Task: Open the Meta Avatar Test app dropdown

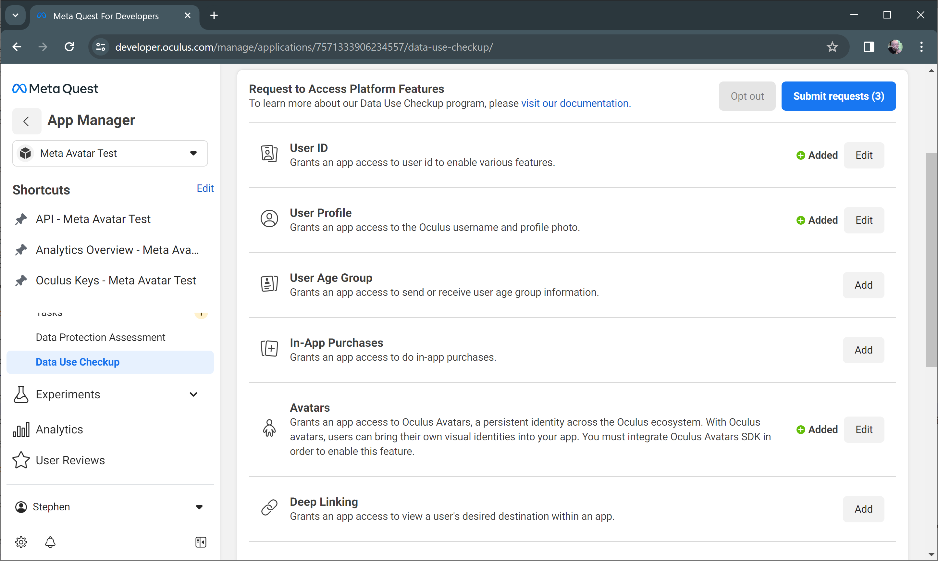Action: pyautogui.click(x=110, y=153)
